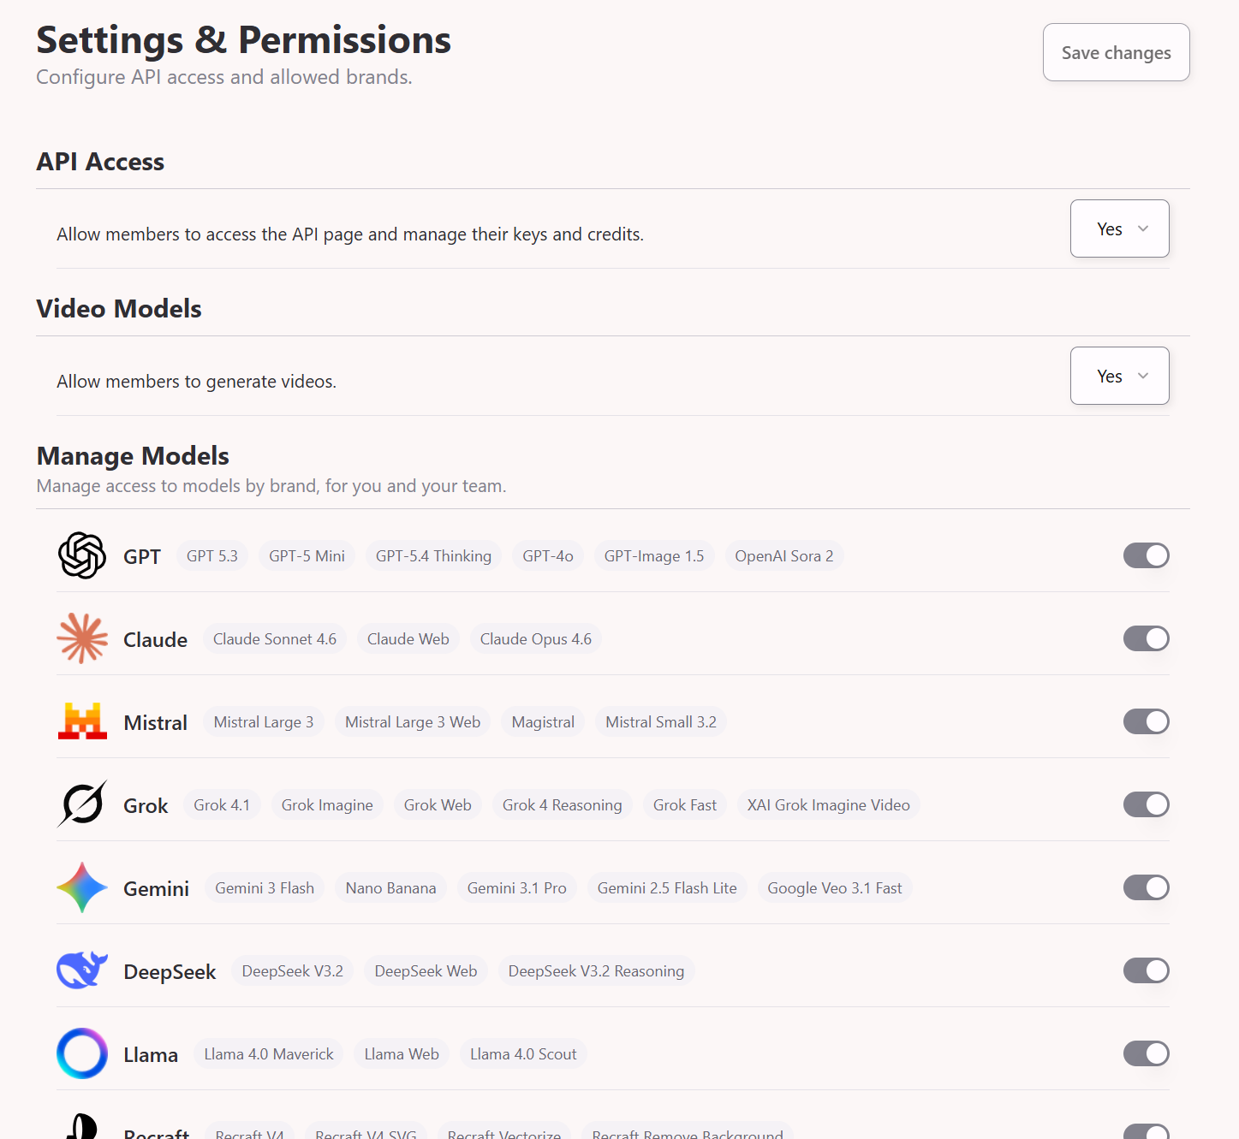Image resolution: width=1239 pixels, height=1139 pixels.
Task: Click the DeepSeek whale icon
Action: click(81, 970)
